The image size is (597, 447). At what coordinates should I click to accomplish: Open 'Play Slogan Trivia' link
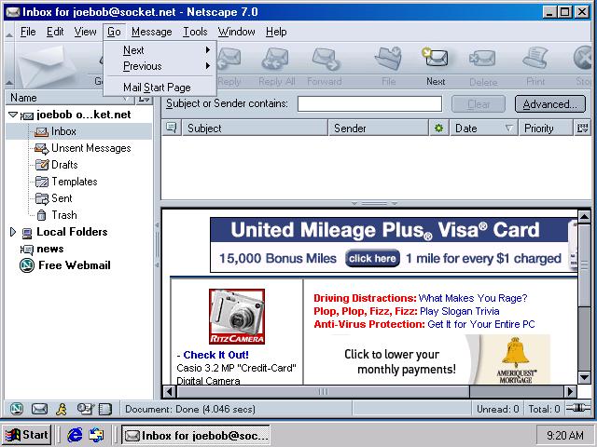pyautogui.click(x=460, y=311)
